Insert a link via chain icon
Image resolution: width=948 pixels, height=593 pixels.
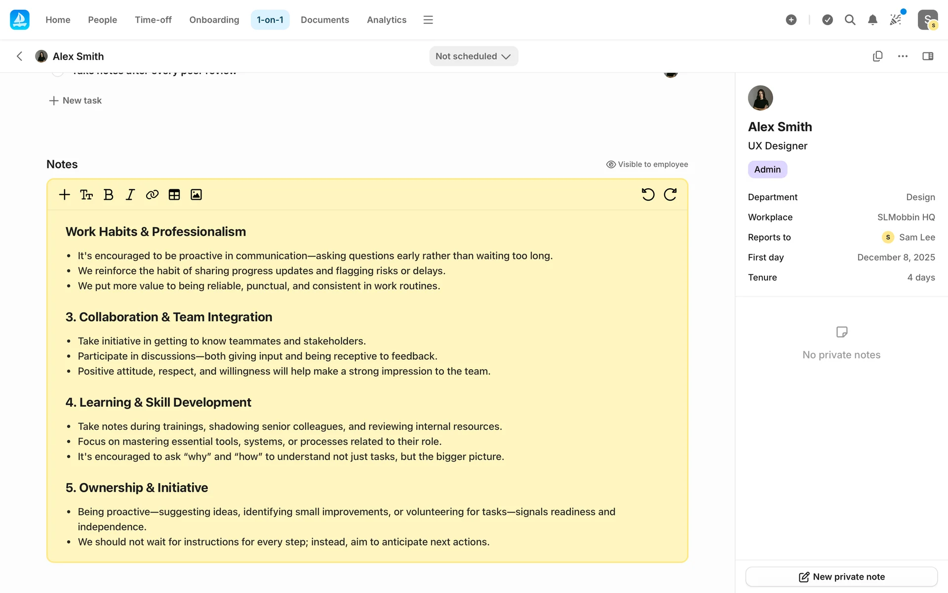point(152,195)
